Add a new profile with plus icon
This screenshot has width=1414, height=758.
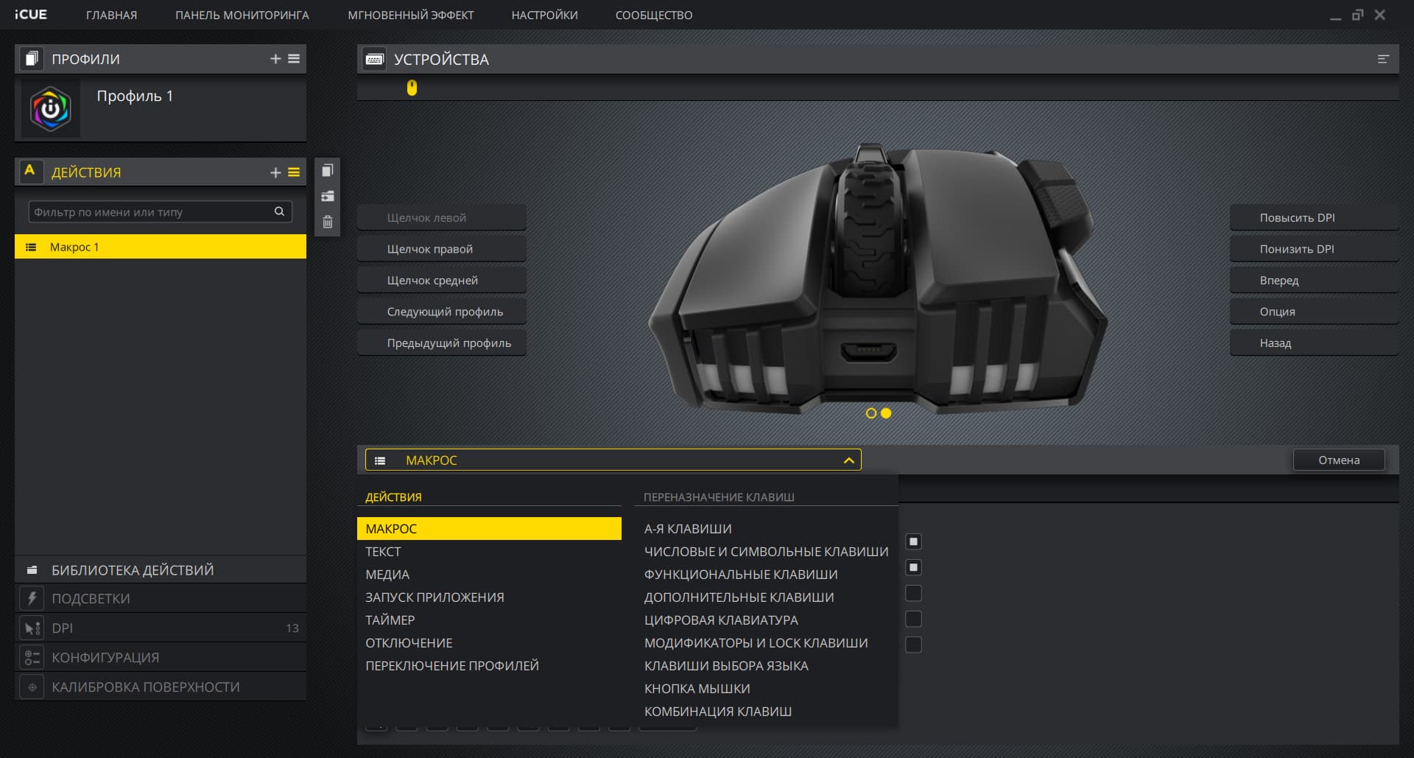(275, 59)
